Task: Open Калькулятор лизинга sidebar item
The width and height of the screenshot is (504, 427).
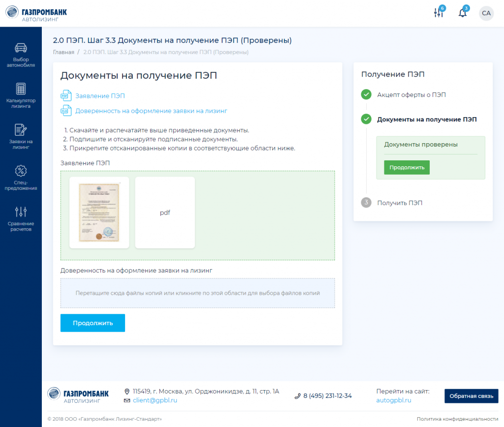Action: pos(21,96)
